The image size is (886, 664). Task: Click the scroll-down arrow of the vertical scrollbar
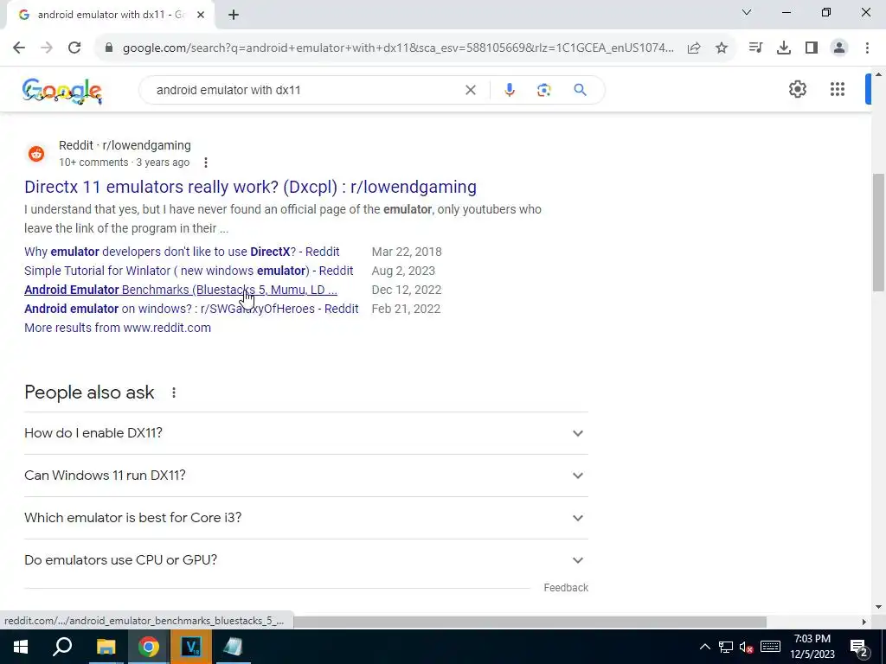879,608
